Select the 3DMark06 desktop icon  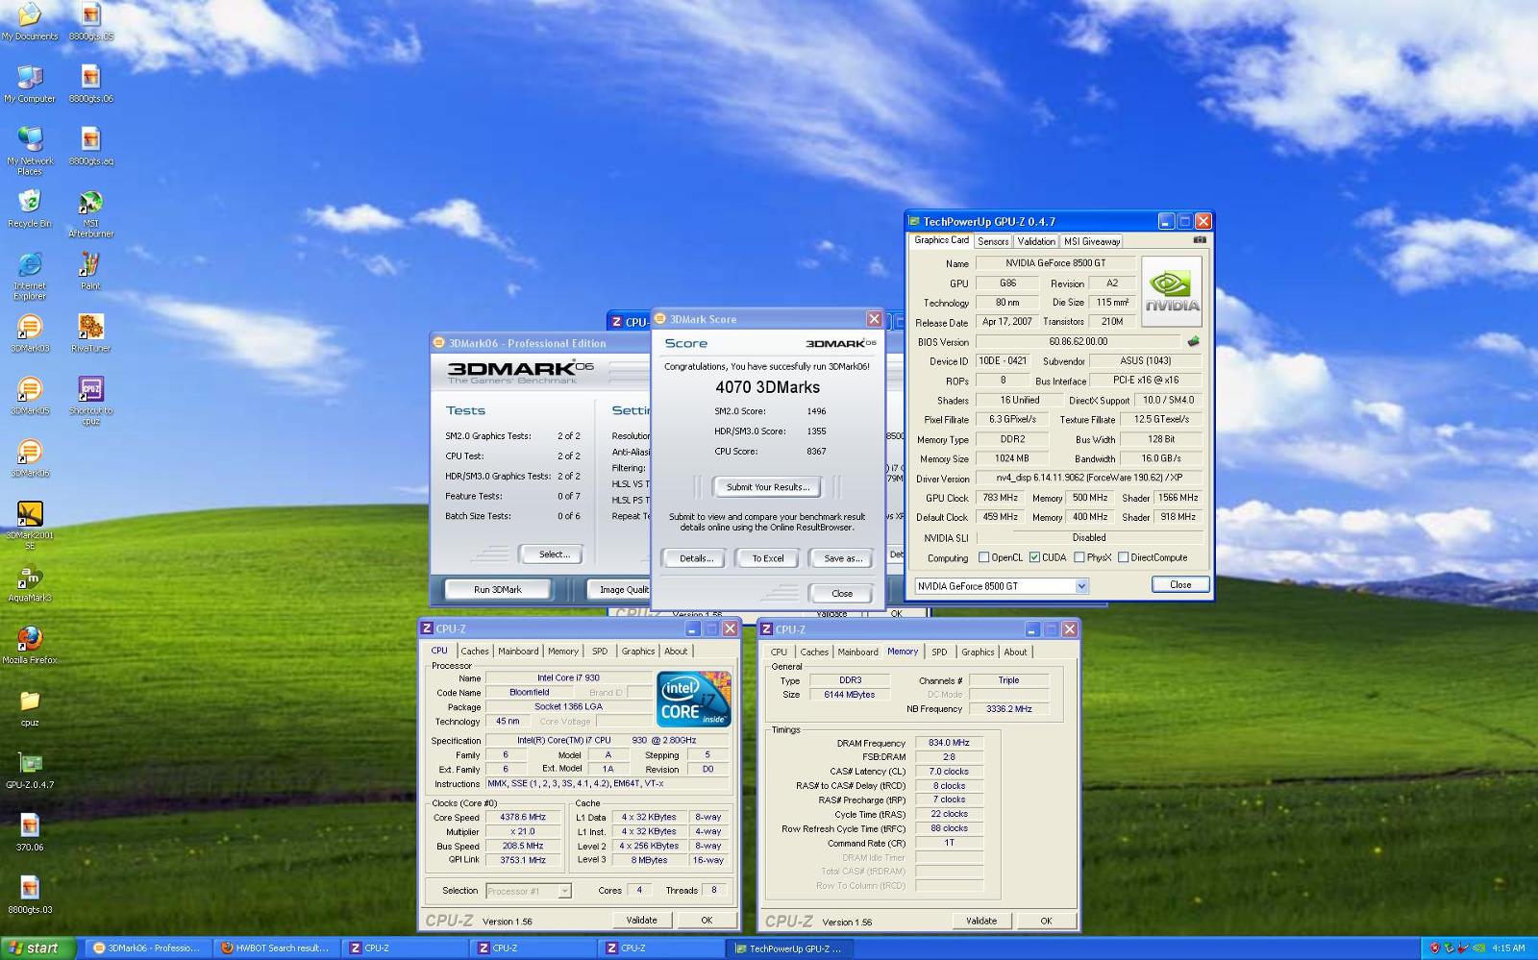pyautogui.click(x=30, y=458)
